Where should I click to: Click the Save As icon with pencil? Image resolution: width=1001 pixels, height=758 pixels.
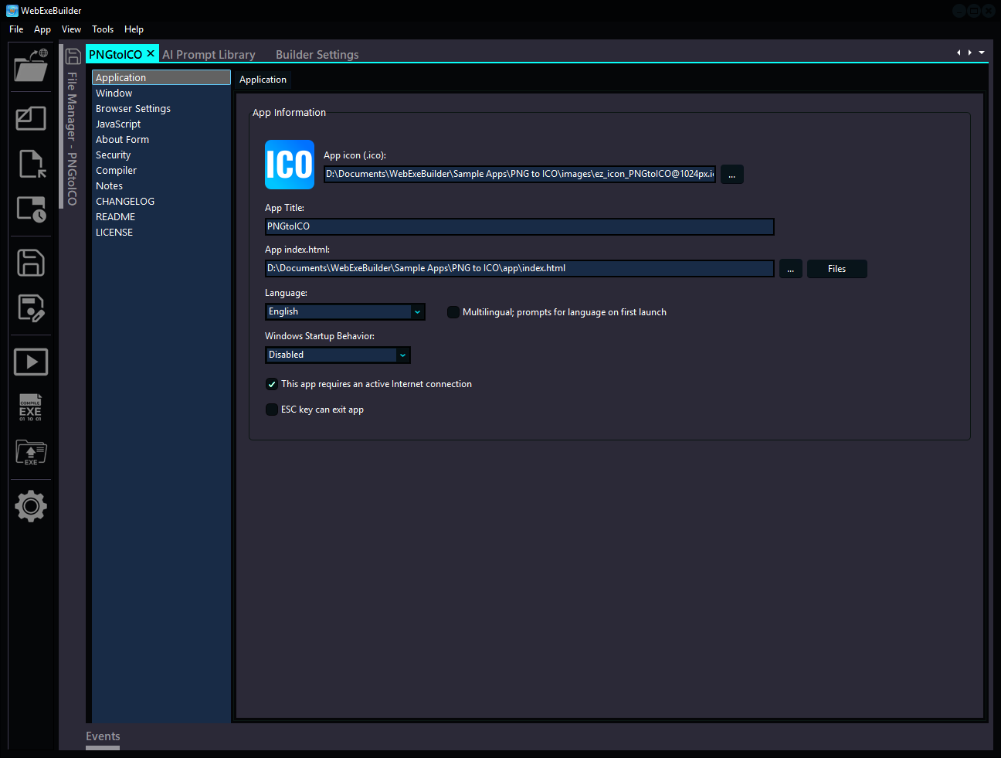(30, 308)
